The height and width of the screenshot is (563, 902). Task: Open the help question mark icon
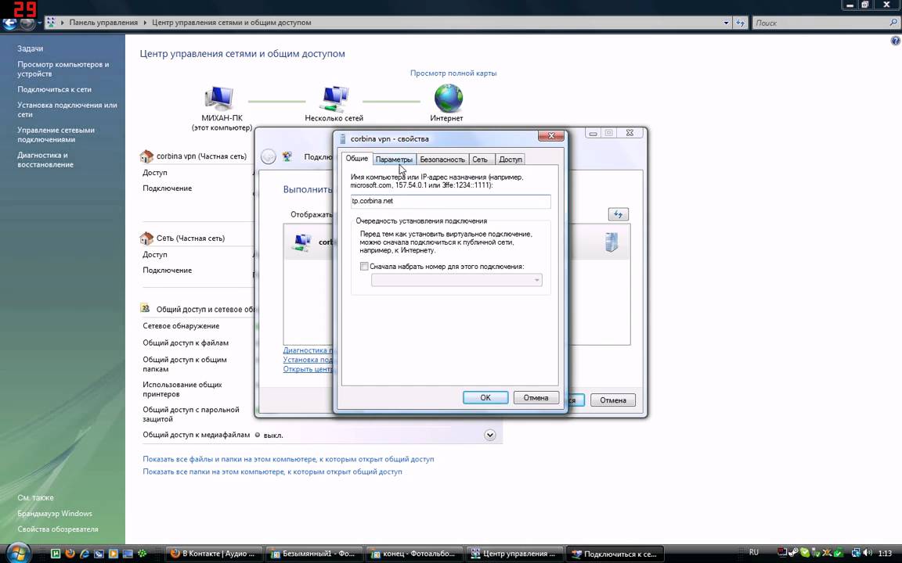(896, 41)
